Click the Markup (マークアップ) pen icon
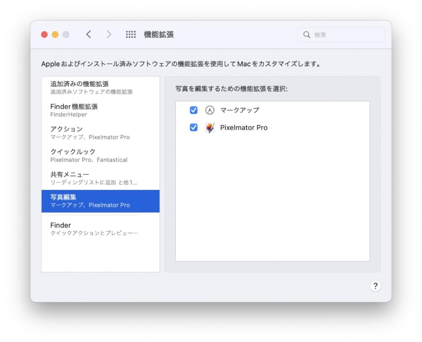422x342 pixels. [x=210, y=110]
